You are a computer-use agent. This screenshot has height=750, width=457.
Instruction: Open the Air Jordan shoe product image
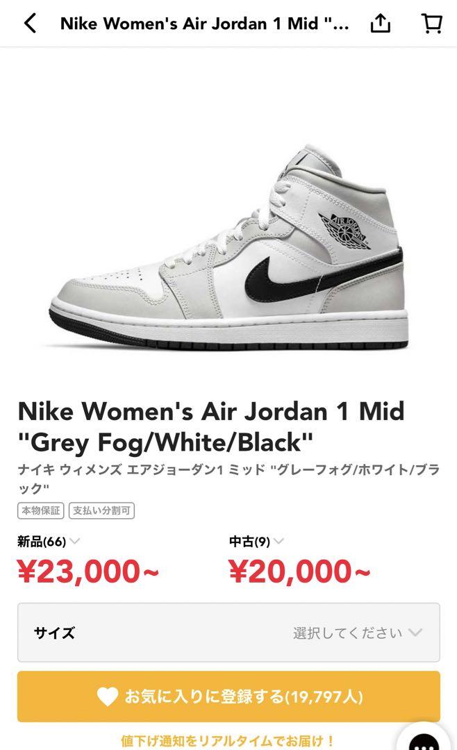point(228,247)
